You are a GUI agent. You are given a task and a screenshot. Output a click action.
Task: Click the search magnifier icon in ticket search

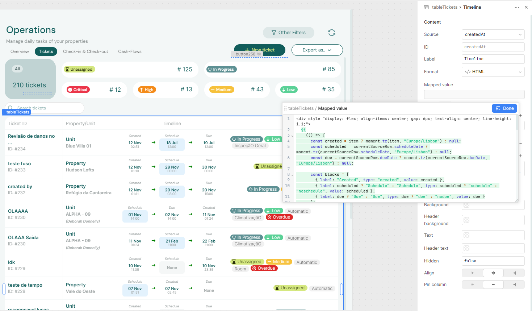click(x=11, y=108)
